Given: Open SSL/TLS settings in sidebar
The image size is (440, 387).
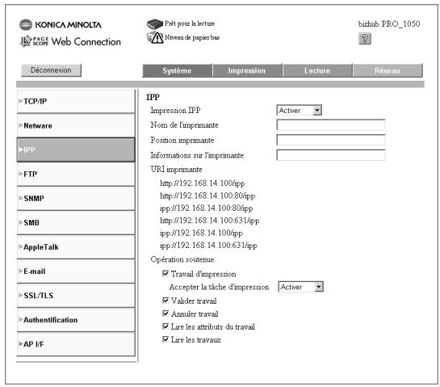Looking at the screenshot, I should click(x=76, y=296).
